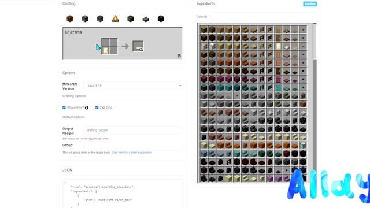370x208 pixels.
Task: Pick the dark oak log ingredient
Action: [x=203, y=70]
